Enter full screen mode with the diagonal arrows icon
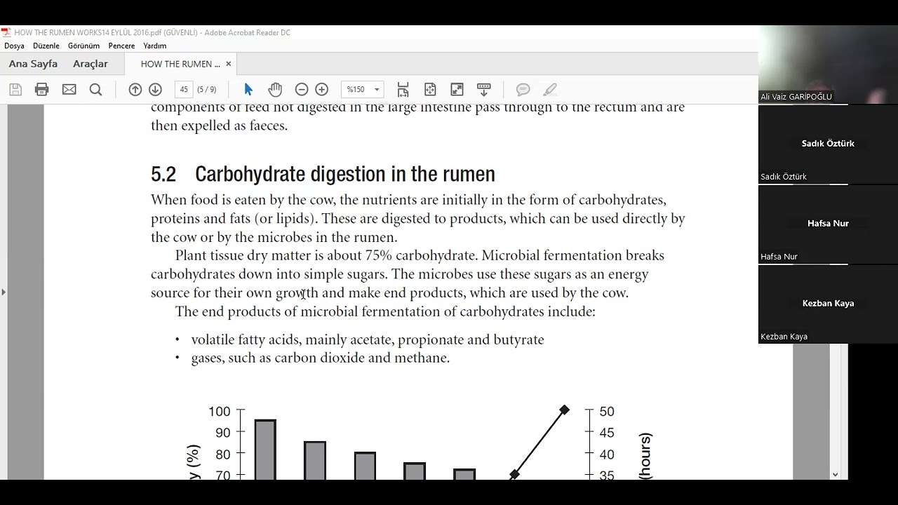The width and height of the screenshot is (898, 505). [x=457, y=89]
